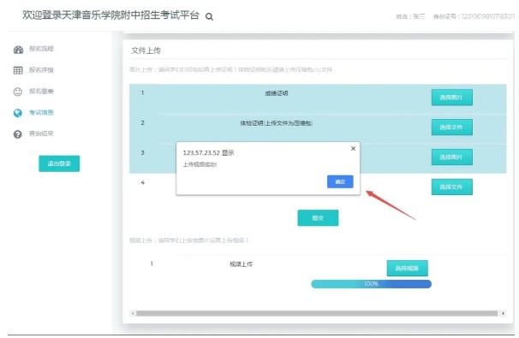Open 考试信息 via its globe icon

[17, 113]
